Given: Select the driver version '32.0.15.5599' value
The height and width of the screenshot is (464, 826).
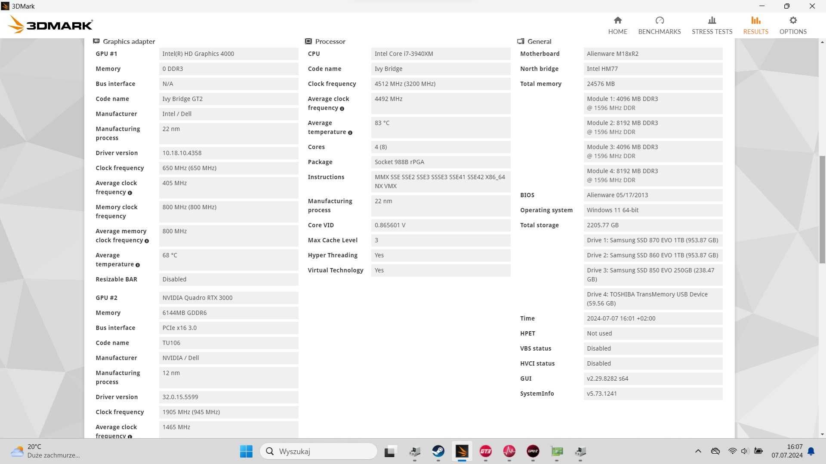Looking at the screenshot, I should coord(228,397).
